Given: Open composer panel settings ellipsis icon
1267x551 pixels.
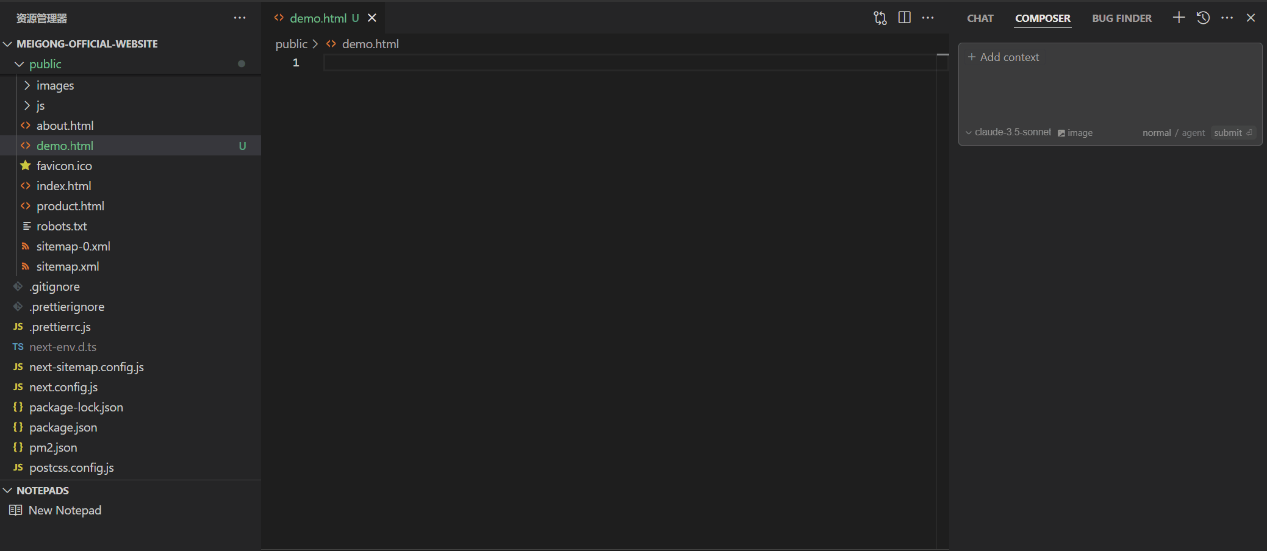Looking at the screenshot, I should [x=1227, y=18].
